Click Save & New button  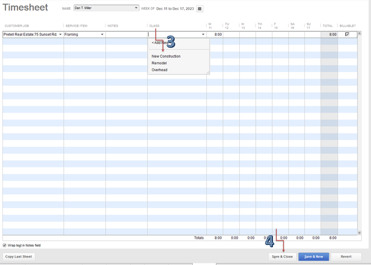pyautogui.click(x=313, y=256)
